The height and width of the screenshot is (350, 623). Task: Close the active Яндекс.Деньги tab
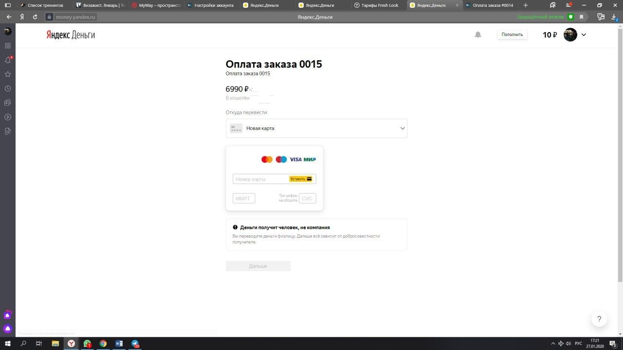(x=457, y=5)
